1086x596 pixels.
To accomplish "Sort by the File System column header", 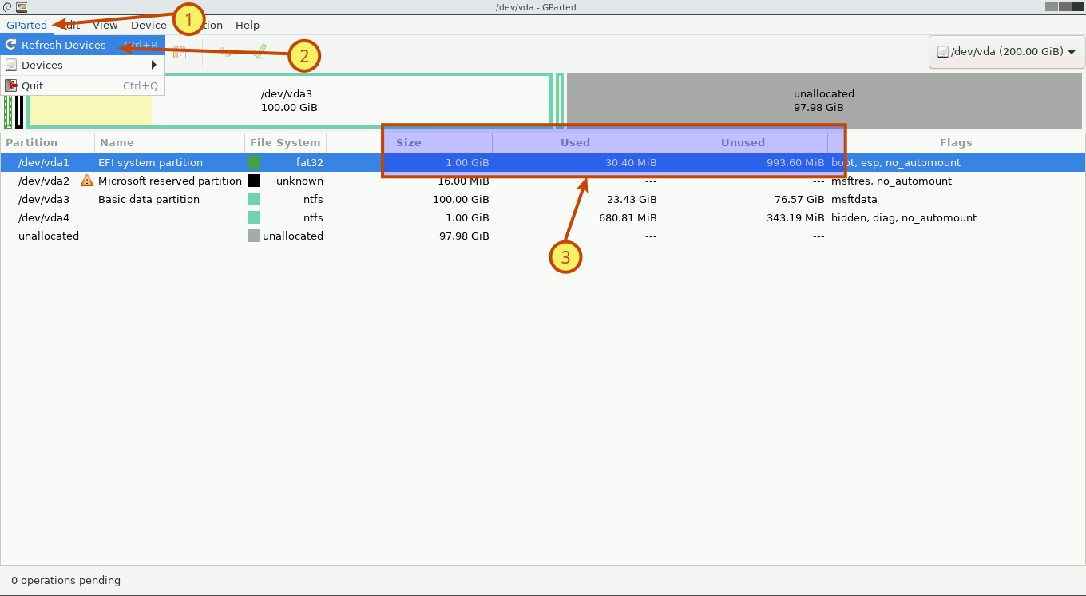I will pyautogui.click(x=286, y=142).
